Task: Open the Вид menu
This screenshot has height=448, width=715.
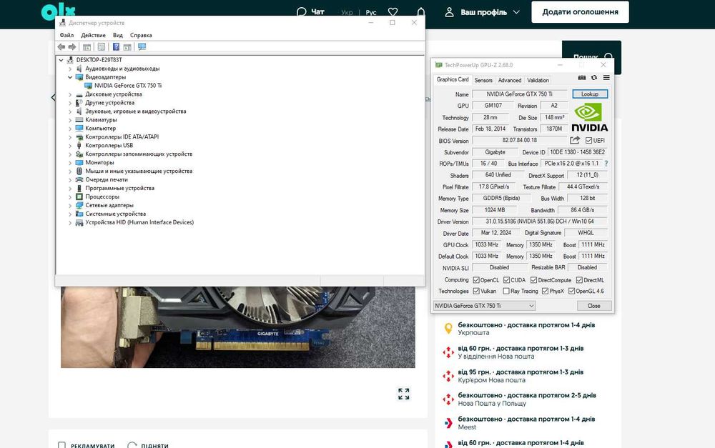Action: tap(118, 35)
